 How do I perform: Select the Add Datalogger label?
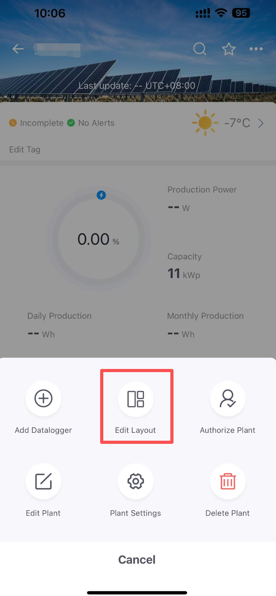(x=43, y=430)
